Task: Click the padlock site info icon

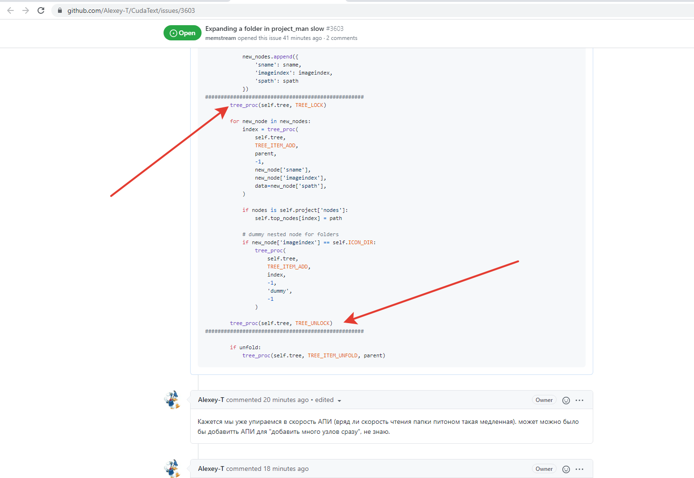Action: tap(59, 10)
